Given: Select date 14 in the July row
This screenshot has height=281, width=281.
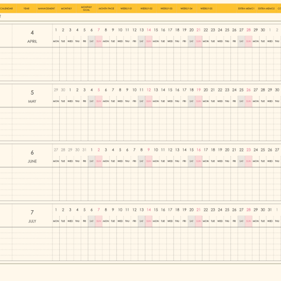Looking at the screenshot, I should [x=148, y=210].
